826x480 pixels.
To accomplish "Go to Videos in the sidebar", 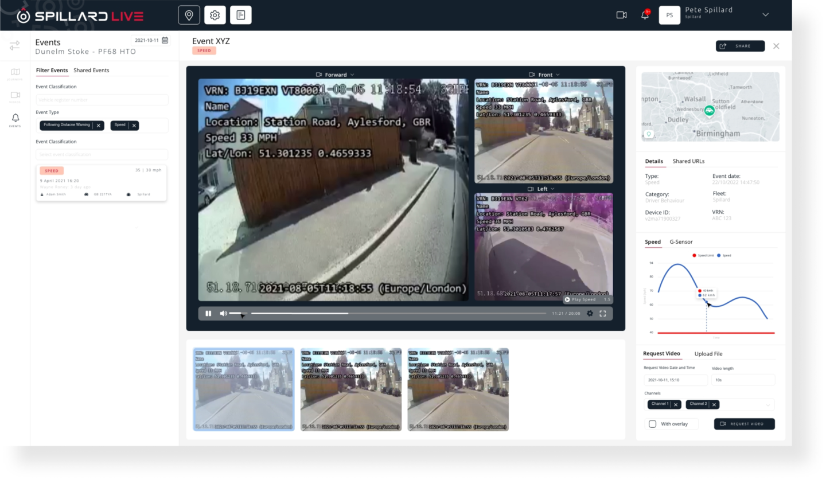I will click(15, 97).
